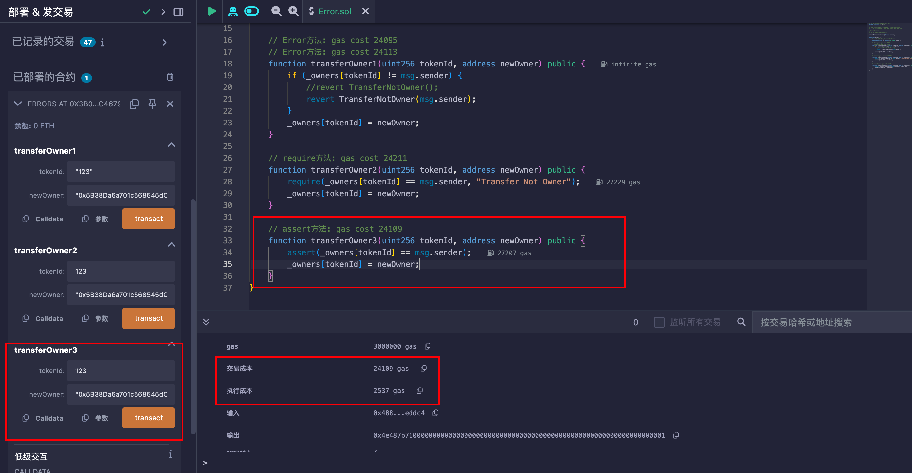Zoom out the editor font
The image size is (912, 473).
click(276, 11)
